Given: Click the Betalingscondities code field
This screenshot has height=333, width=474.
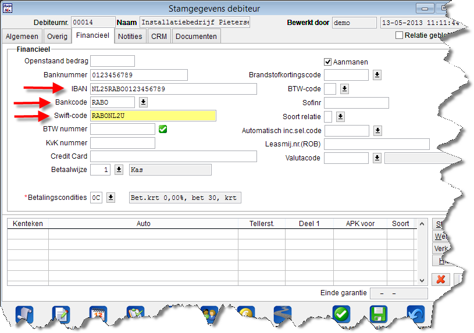Looking at the screenshot, I should 96,198.
